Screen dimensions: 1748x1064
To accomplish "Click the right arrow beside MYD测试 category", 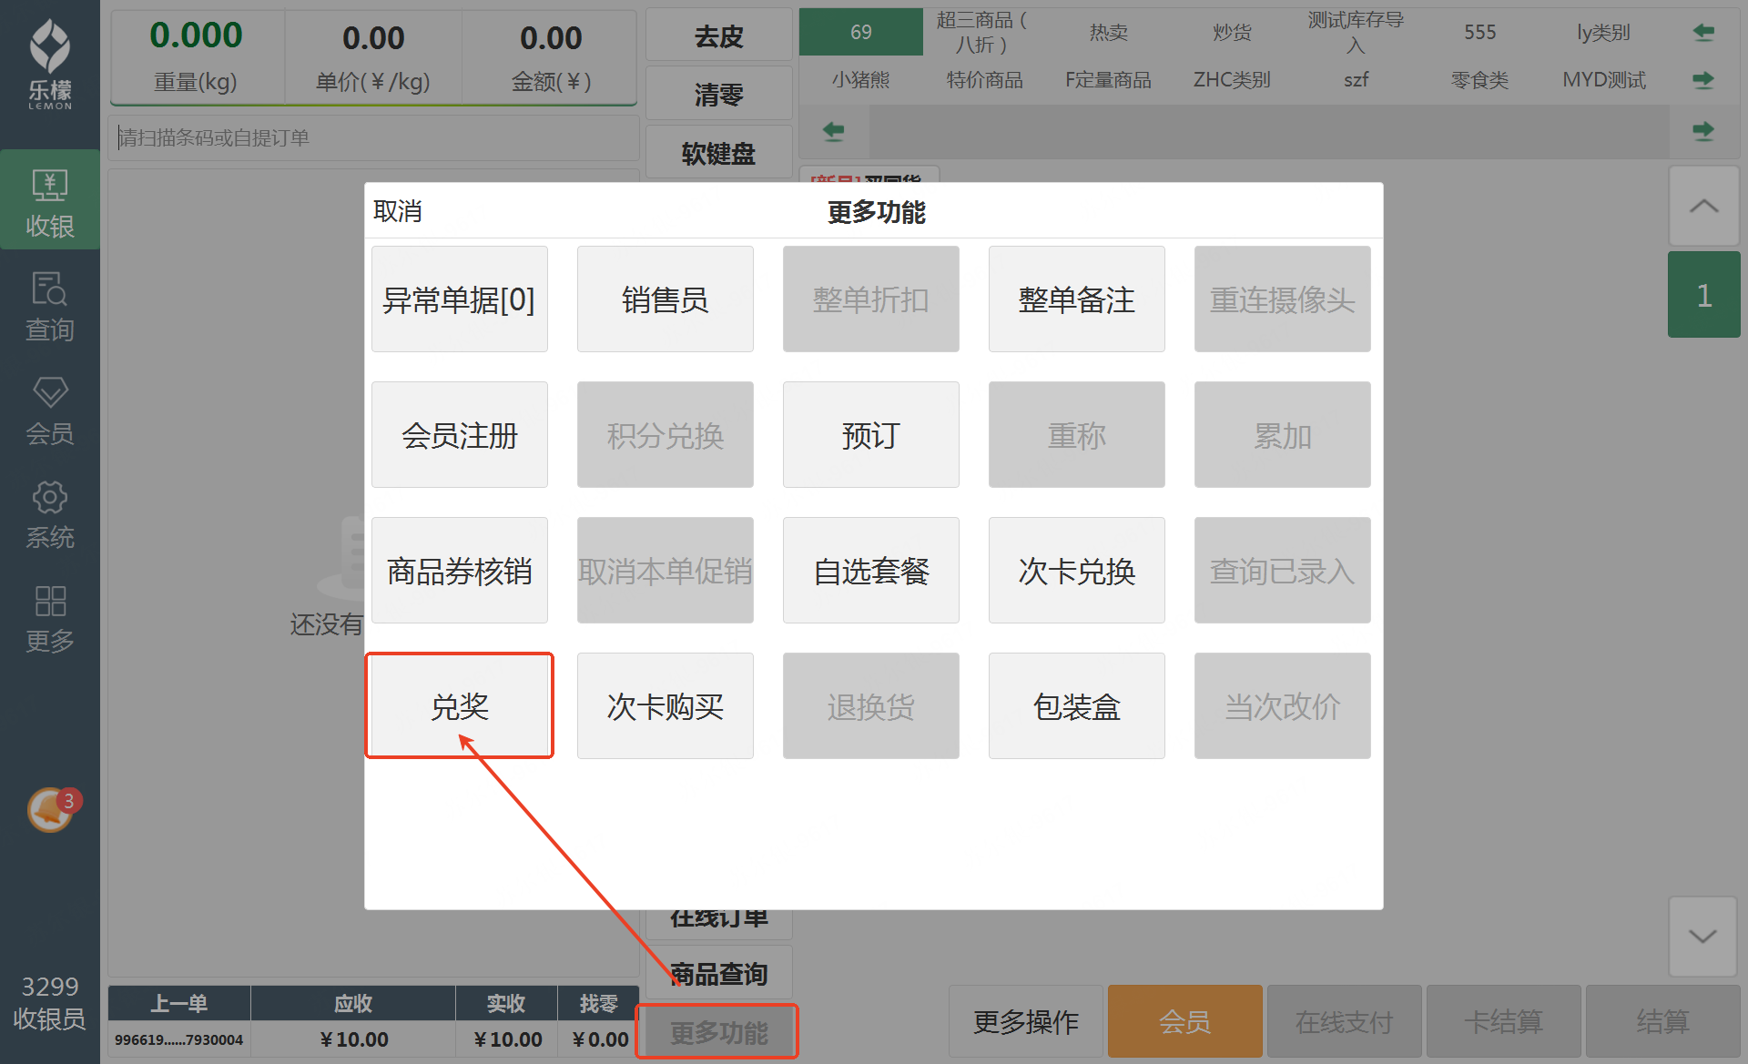I will click(1703, 80).
